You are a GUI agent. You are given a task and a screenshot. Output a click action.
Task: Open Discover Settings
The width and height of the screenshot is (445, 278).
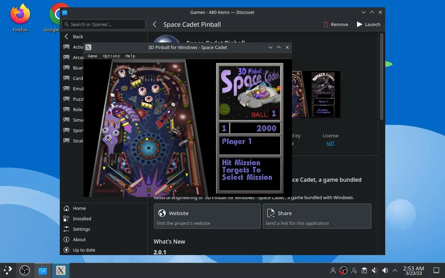[104, 229]
